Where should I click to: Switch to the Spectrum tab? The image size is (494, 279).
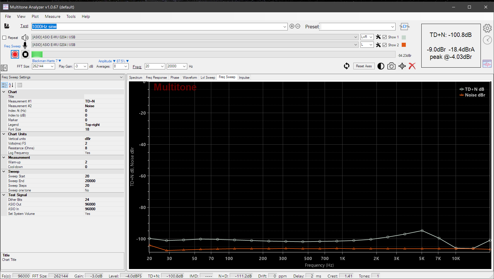tap(136, 78)
